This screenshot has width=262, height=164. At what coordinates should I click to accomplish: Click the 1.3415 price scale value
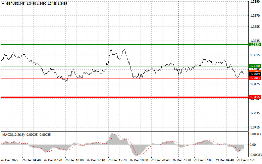pyautogui.click(x=255, y=127)
